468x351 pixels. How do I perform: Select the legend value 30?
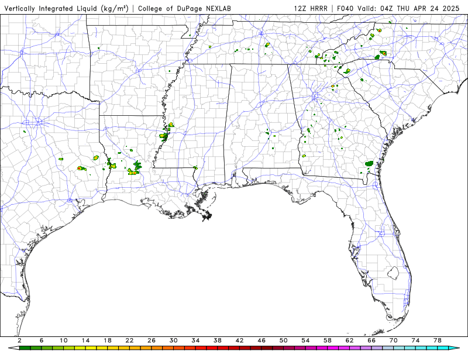coord(174,340)
